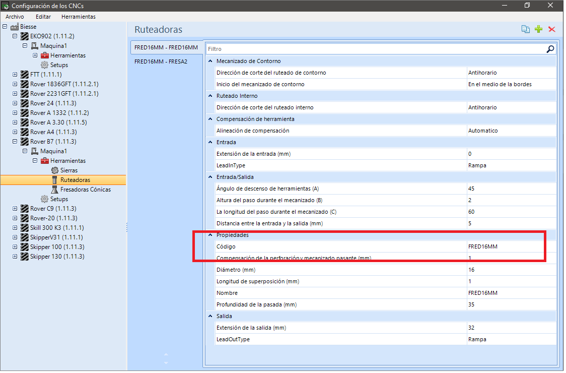This screenshot has height=373, width=566.
Task: Click the magnifier icon in the Filtro box
Action: click(x=550, y=49)
